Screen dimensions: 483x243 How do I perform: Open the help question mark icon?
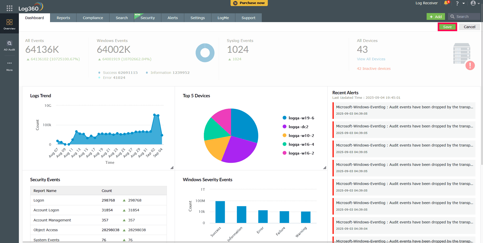click(457, 3)
